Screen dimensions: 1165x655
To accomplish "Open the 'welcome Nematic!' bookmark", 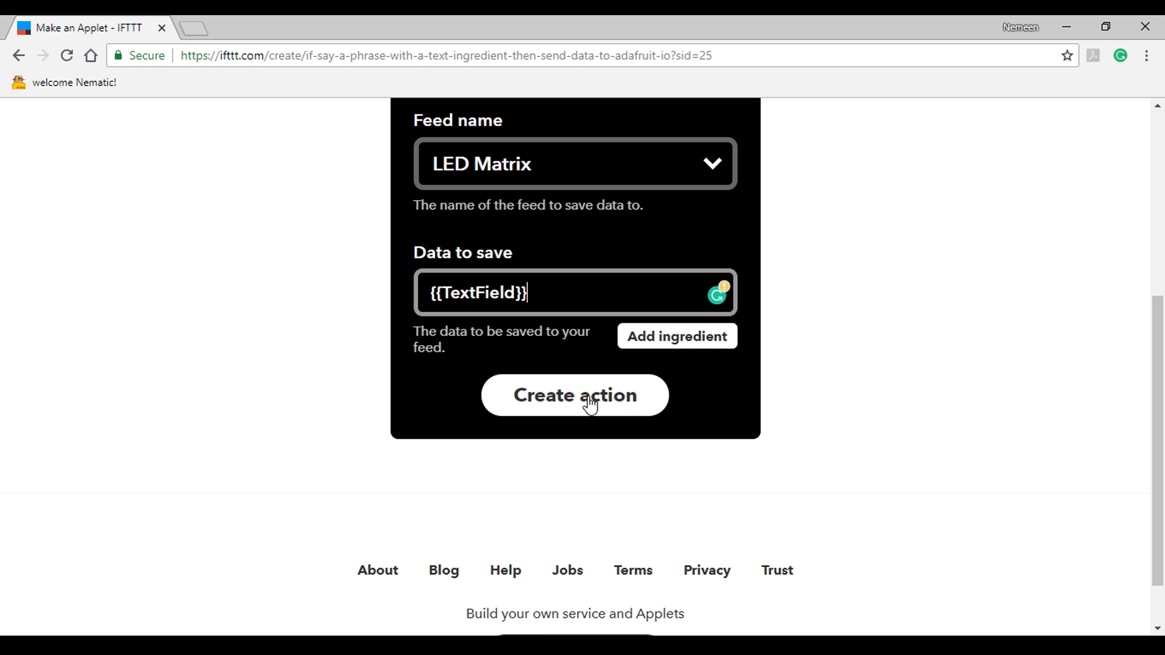I will (64, 82).
